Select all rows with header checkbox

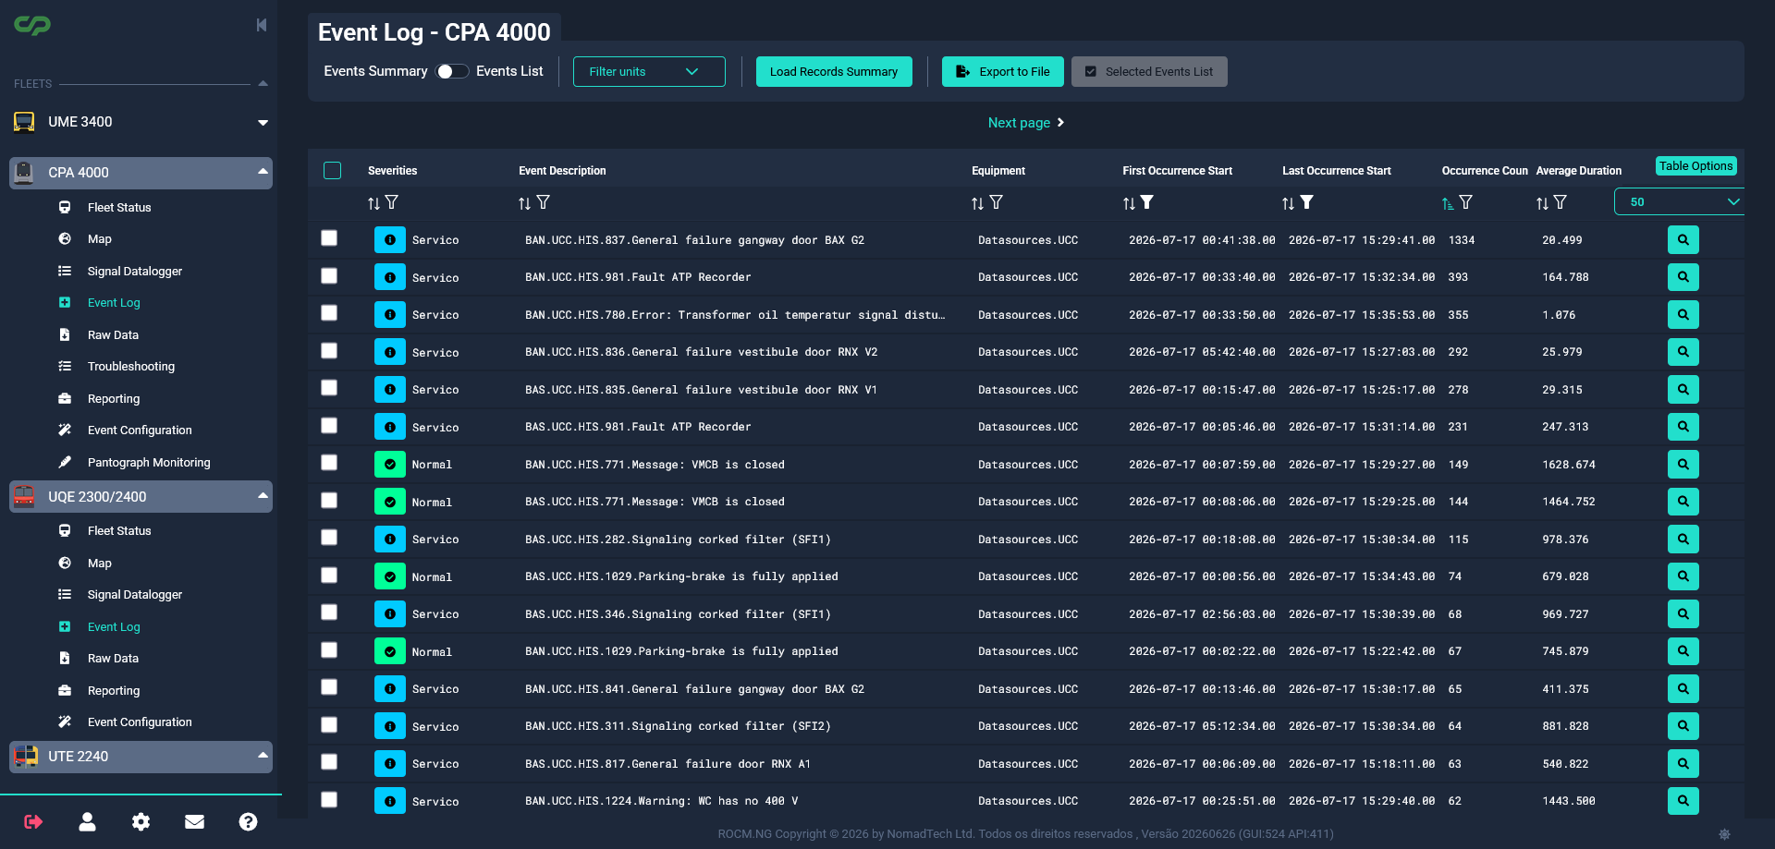pyautogui.click(x=333, y=170)
